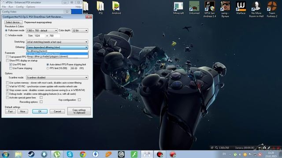282x158 pixels.
Task: Apply the Fast default settings
Action: (x=11, y=111)
